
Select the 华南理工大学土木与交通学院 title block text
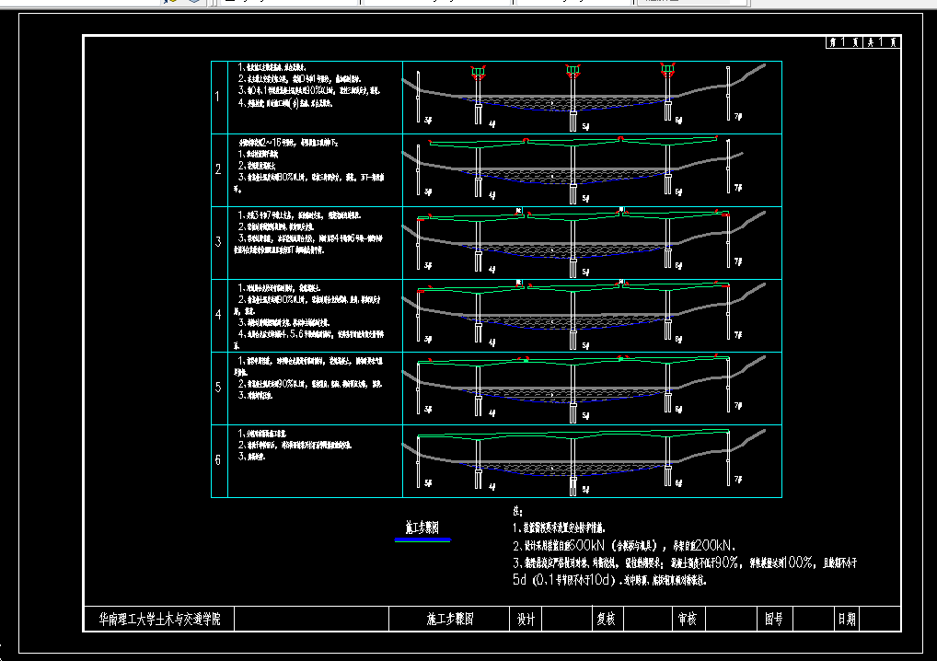(x=159, y=620)
